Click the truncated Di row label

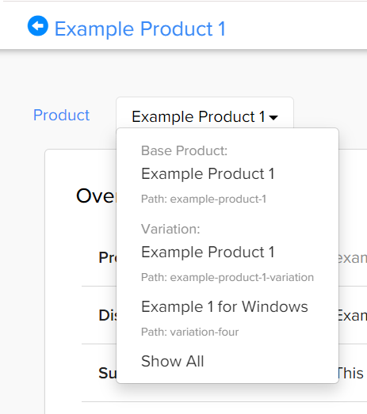(x=107, y=315)
